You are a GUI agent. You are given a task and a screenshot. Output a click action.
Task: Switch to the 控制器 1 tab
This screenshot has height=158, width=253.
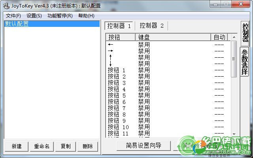pyautogui.click(x=119, y=26)
